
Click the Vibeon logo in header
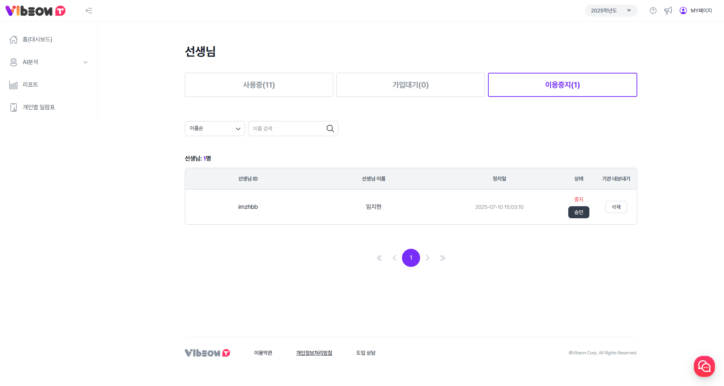pos(35,11)
